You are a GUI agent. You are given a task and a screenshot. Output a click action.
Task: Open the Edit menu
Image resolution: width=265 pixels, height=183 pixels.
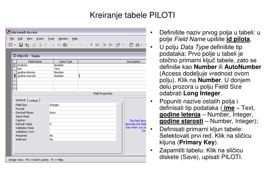click(x=20, y=39)
